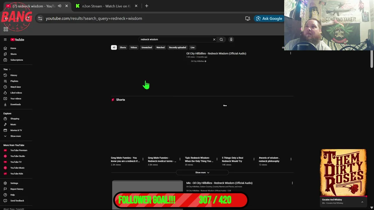Open options for 5 Things Only short

pos(254,159)
